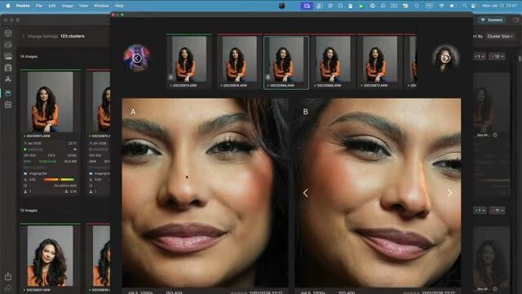Viewport: 522px width, 294px height.
Task: Click the share/export icon in sidebar
Action: (8, 276)
